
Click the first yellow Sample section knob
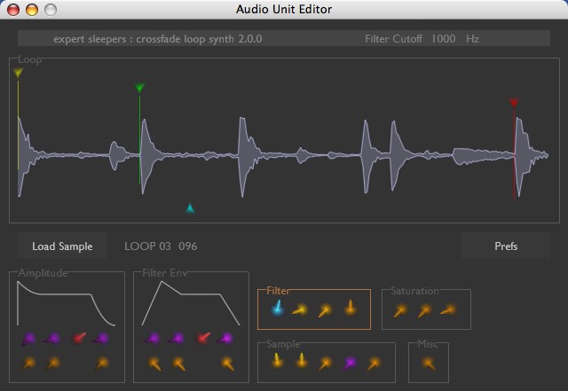click(277, 361)
